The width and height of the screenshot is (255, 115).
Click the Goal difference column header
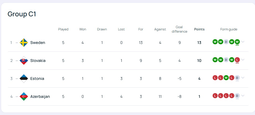click(x=179, y=29)
